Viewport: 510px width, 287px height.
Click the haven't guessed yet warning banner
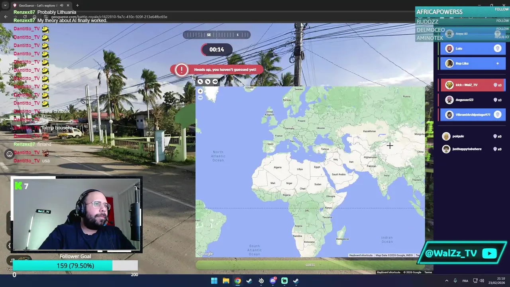click(x=217, y=70)
